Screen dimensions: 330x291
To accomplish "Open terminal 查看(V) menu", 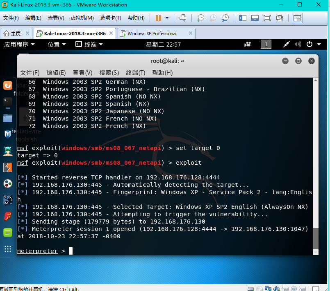I will pyautogui.click(x=82, y=73).
